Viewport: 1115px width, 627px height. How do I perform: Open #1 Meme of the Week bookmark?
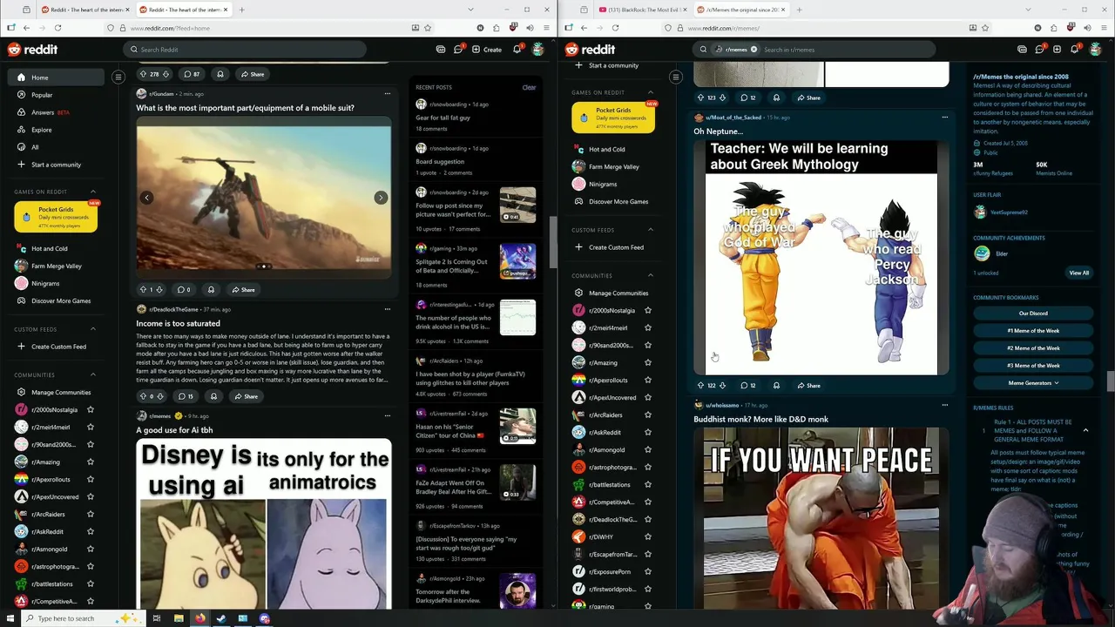[x=1033, y=331]
